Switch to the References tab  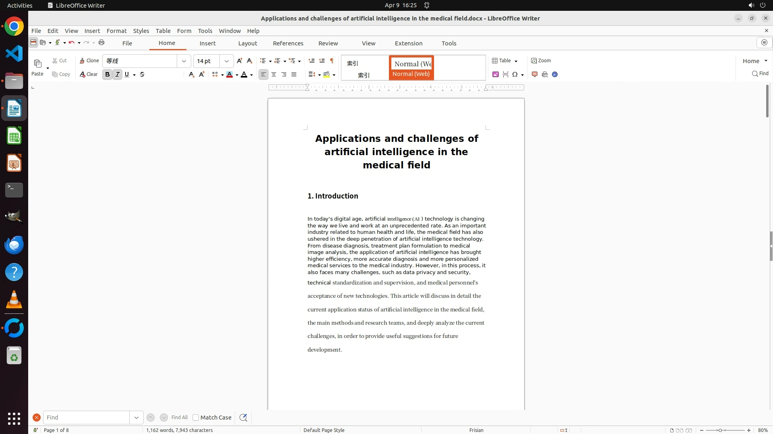click(x=288, y=43)
